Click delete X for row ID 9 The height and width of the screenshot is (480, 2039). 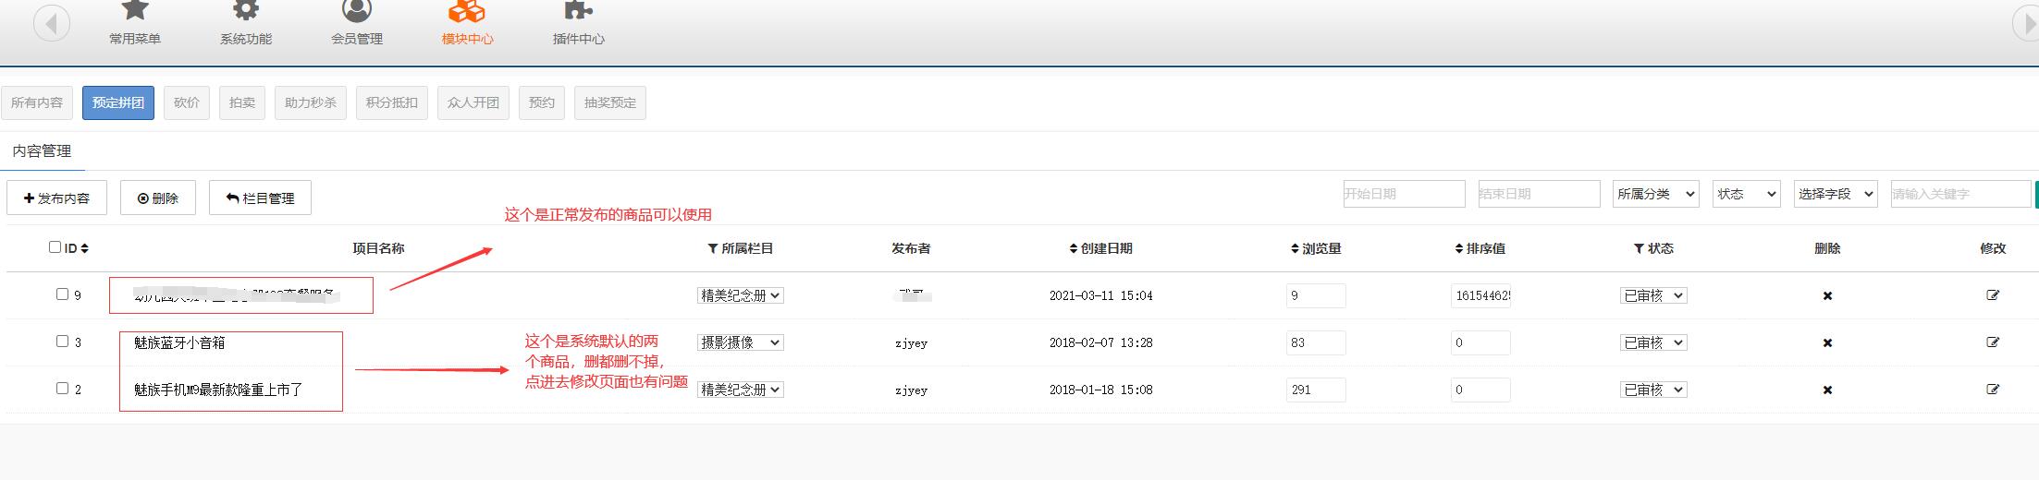coord(1827,296)
